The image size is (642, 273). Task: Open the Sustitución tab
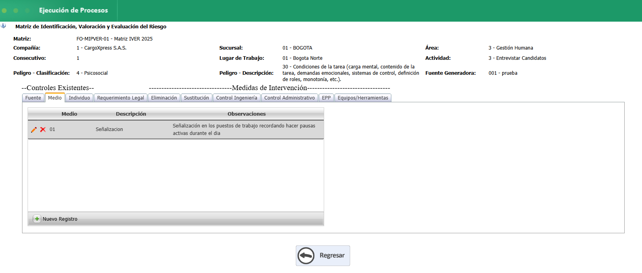pos(196,98)
